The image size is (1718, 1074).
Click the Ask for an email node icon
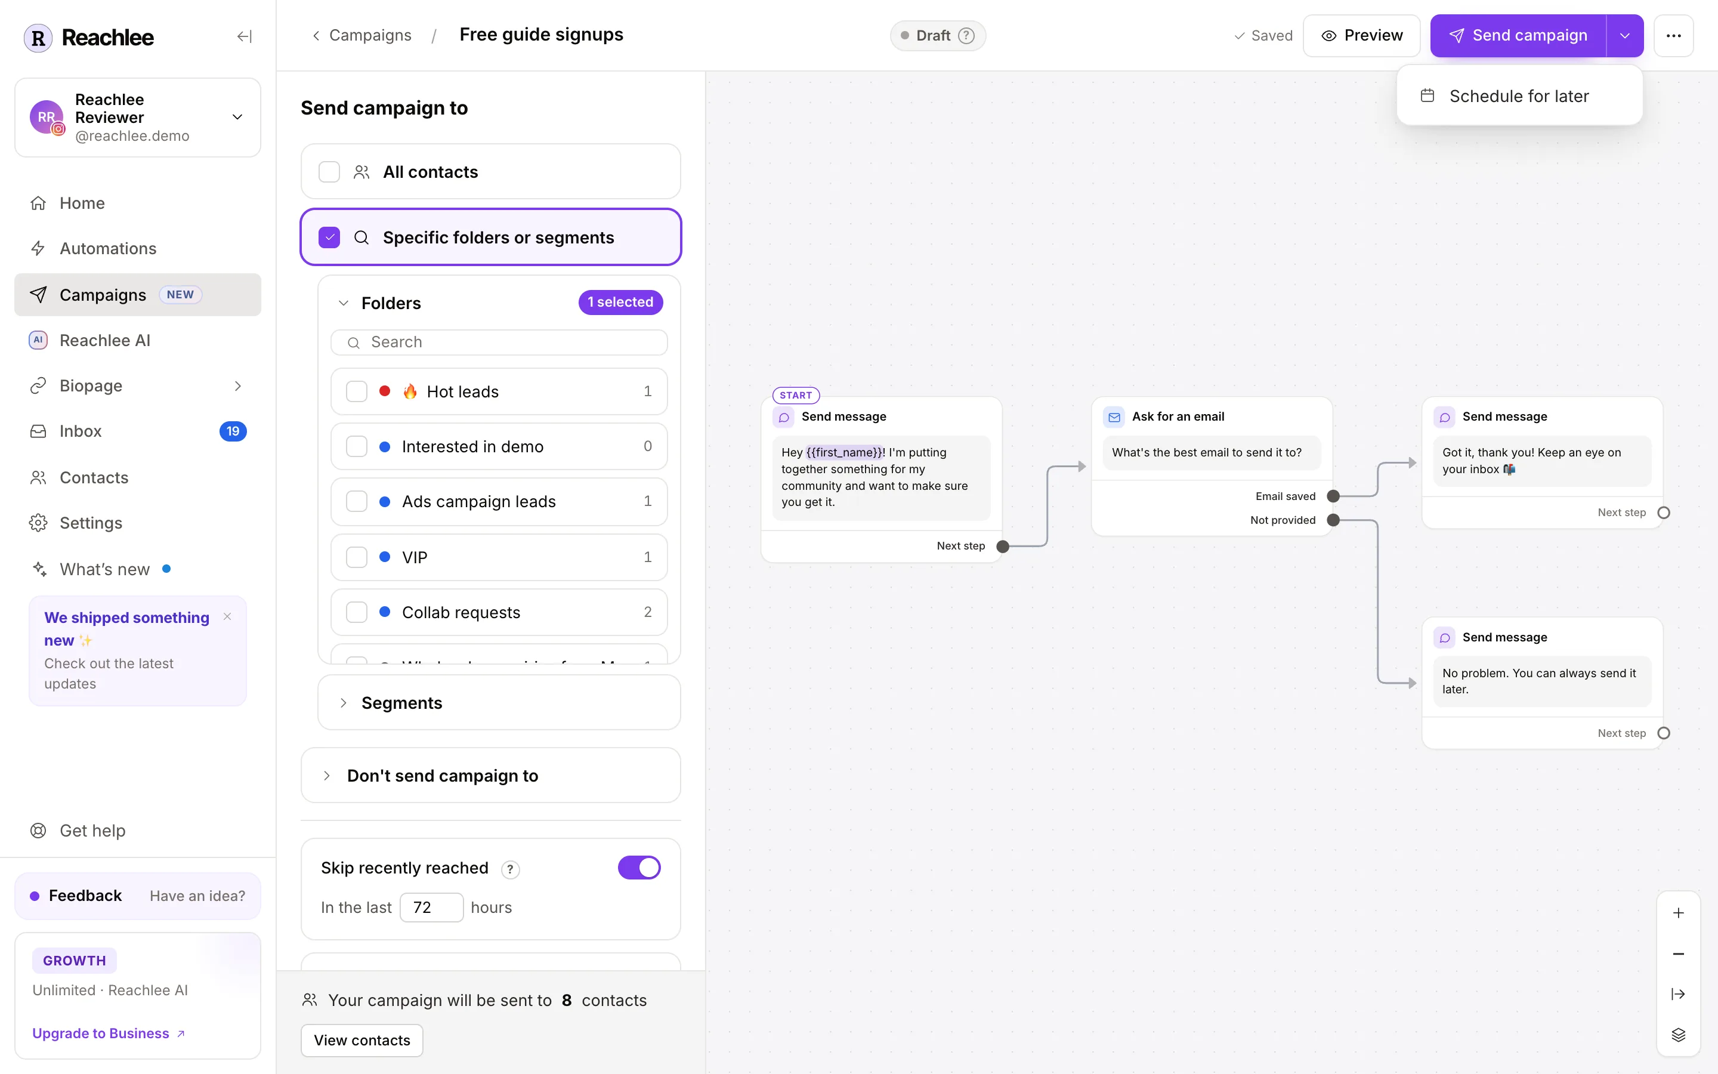[x=1114, y=417]
